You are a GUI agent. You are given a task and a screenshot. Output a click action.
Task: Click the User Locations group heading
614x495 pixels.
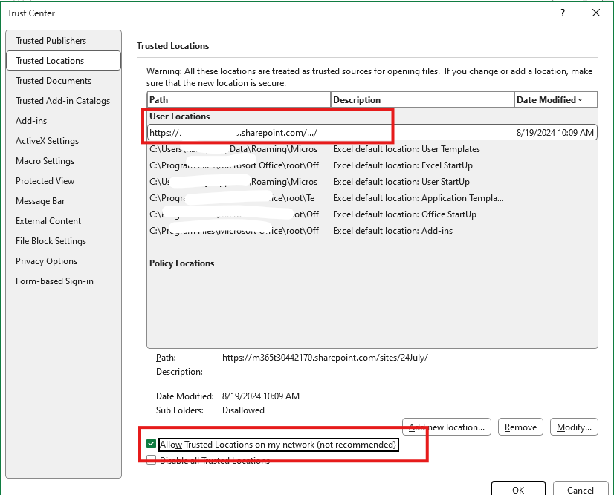[179, 116]
